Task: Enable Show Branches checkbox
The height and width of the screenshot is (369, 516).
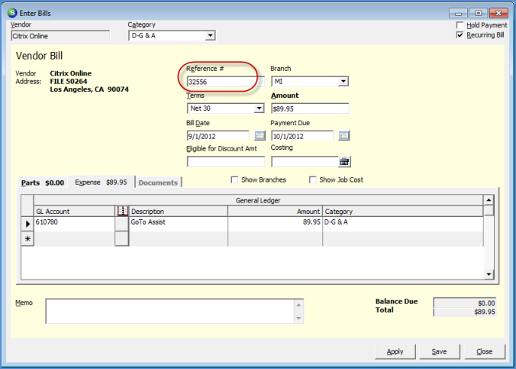Action: click(x=234, y=180)
